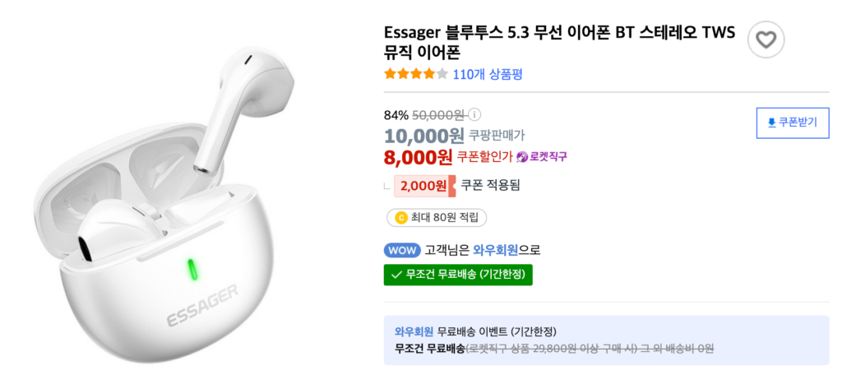Open the info icon beside 50,000원
Viewport: 842px width, 375px height.
[x=474, y=115]
